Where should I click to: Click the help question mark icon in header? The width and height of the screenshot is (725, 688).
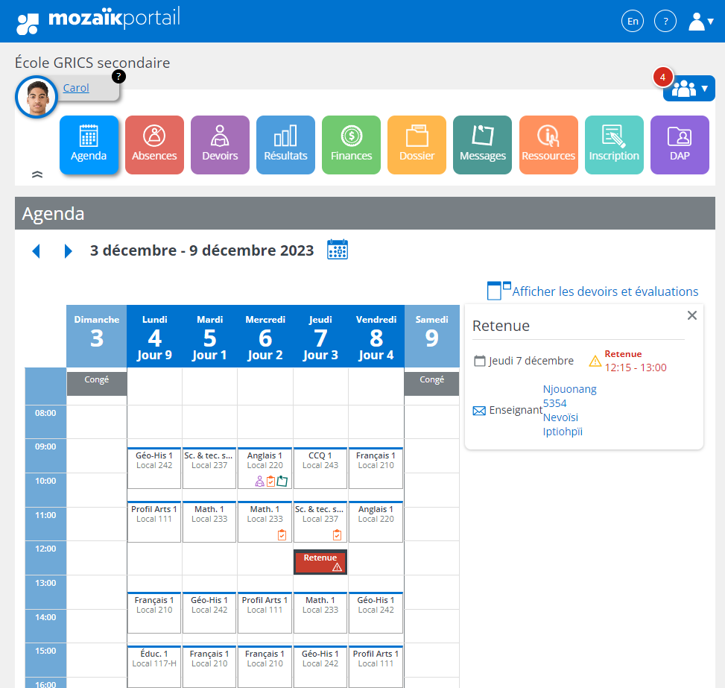[x=665, y=21]
